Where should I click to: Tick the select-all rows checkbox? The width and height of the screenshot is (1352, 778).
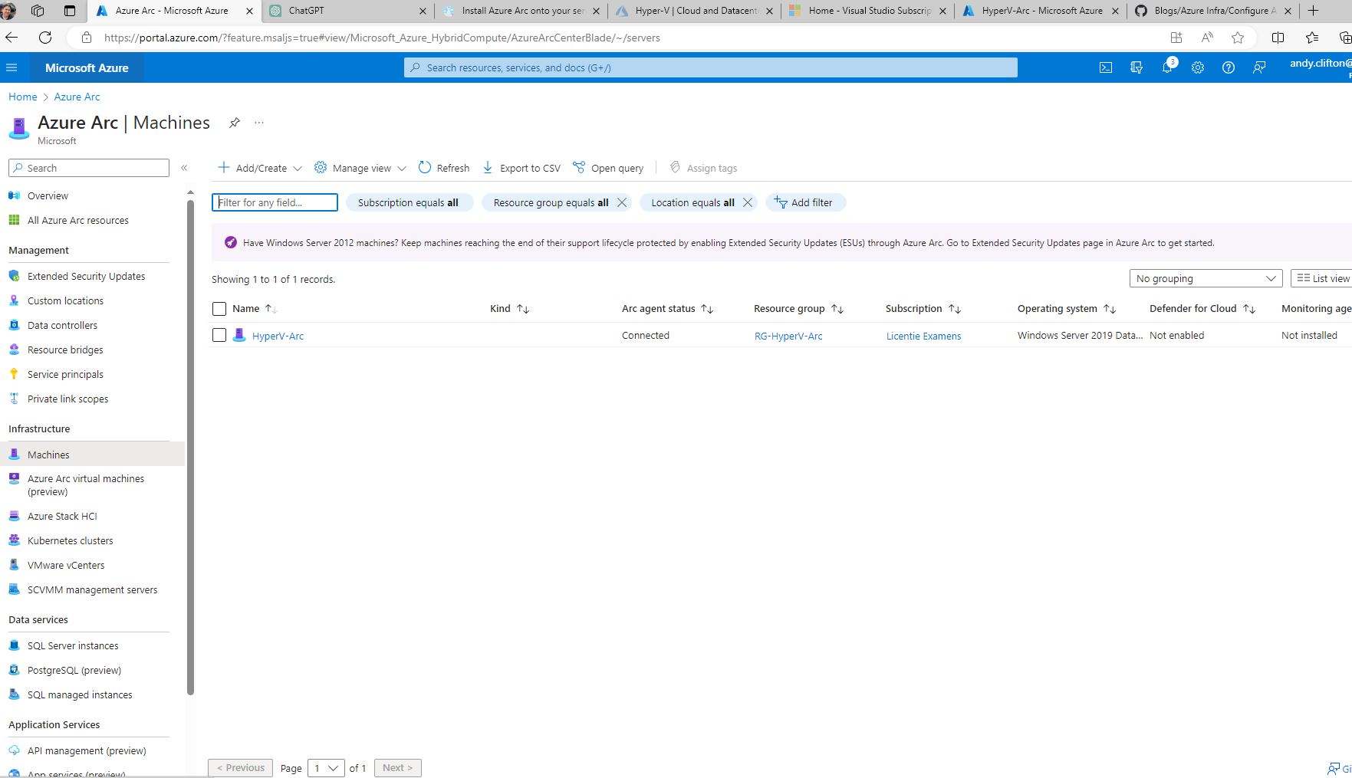click(x=219, y=309)
